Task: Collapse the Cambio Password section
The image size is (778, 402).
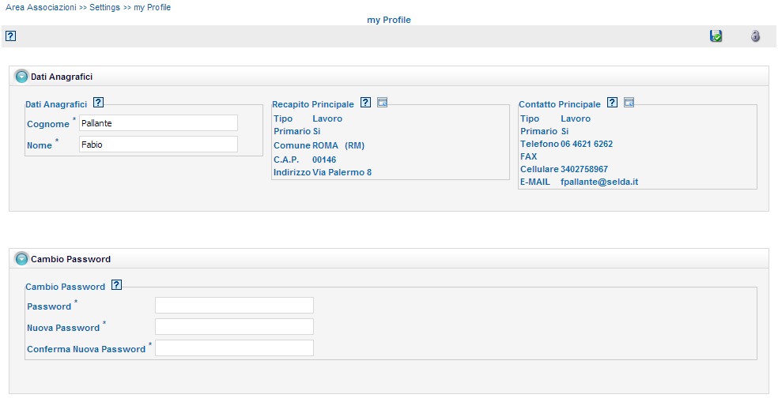Action: 21,259
